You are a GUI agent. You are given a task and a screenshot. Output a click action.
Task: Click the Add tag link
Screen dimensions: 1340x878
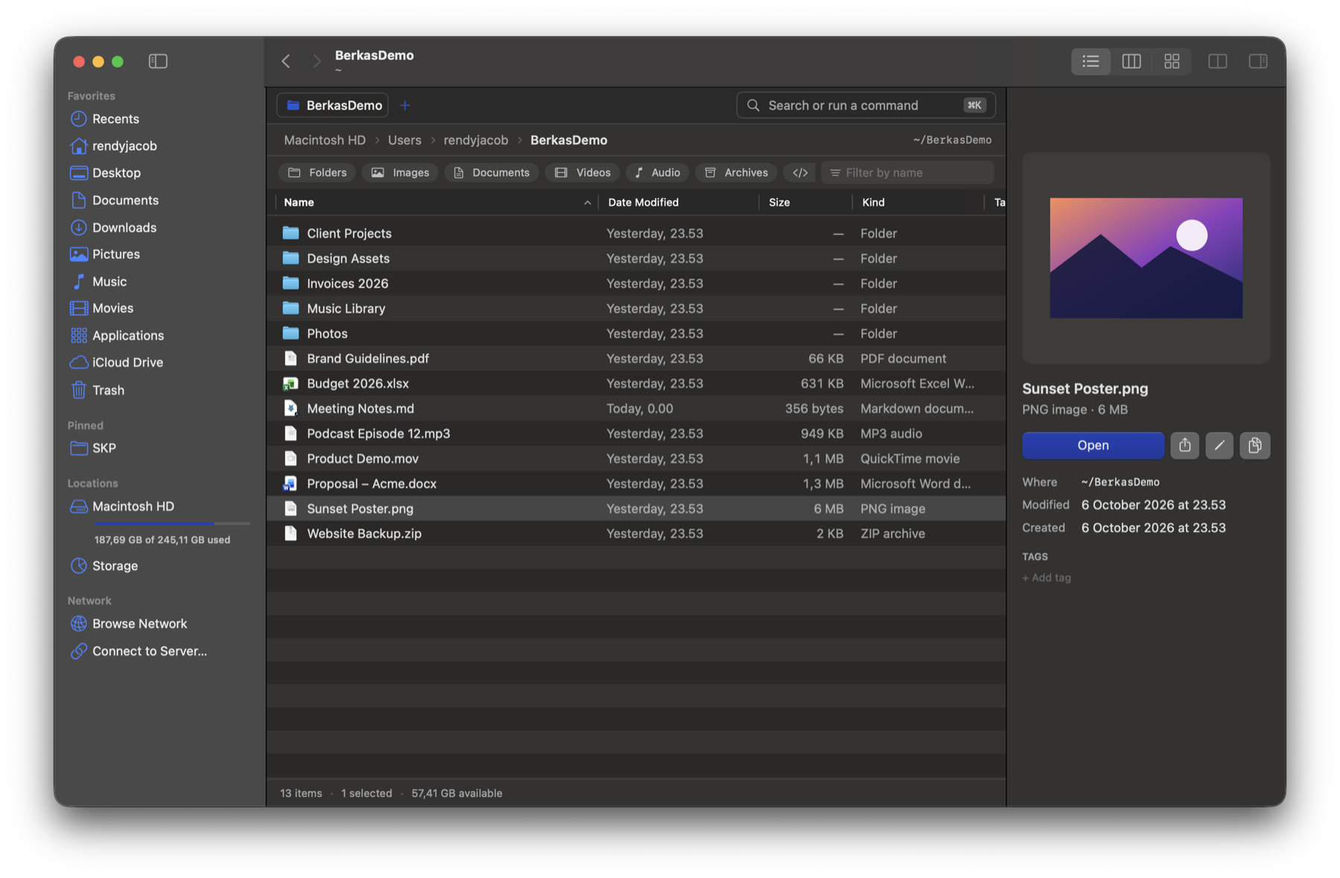coord(1047,578)
